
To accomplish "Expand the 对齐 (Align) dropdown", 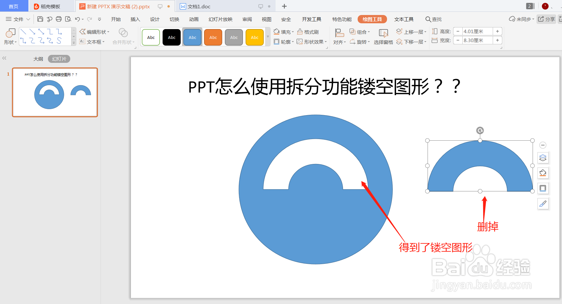I will [x=339, y=41].
